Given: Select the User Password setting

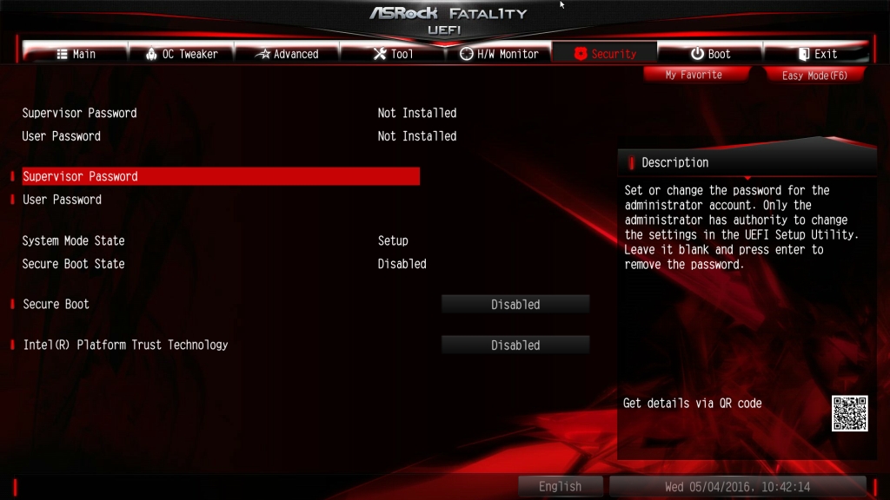Looking at the screenshot, I should pos(62,200).
